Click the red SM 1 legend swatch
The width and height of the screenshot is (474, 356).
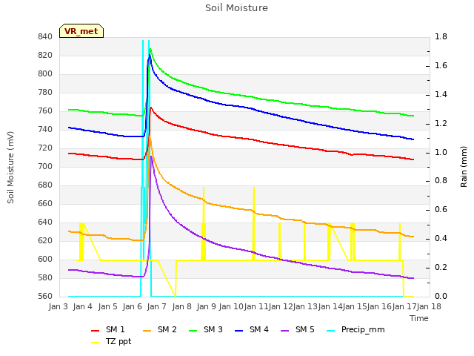pos(96,331)
